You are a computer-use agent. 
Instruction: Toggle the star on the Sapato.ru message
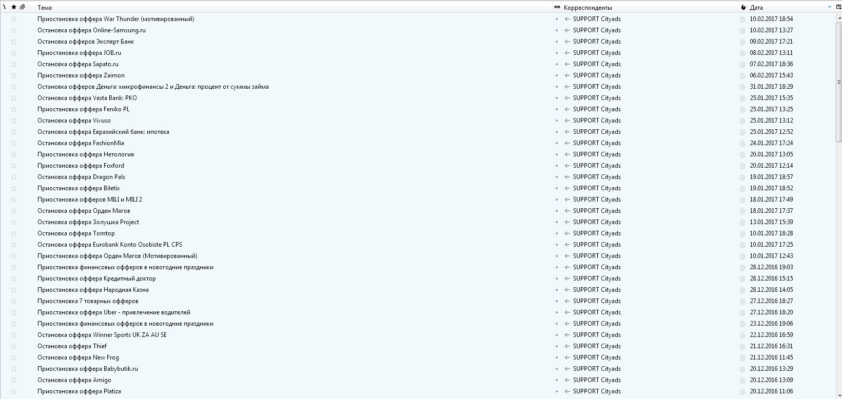click(x=14, y=64)
